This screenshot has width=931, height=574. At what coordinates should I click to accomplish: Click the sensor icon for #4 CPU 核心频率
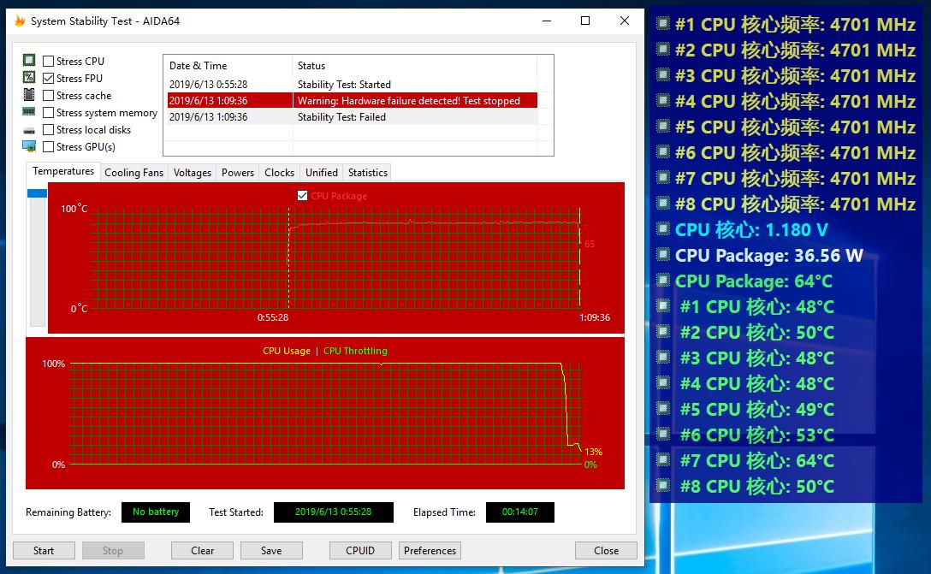[x=663, y=100]
